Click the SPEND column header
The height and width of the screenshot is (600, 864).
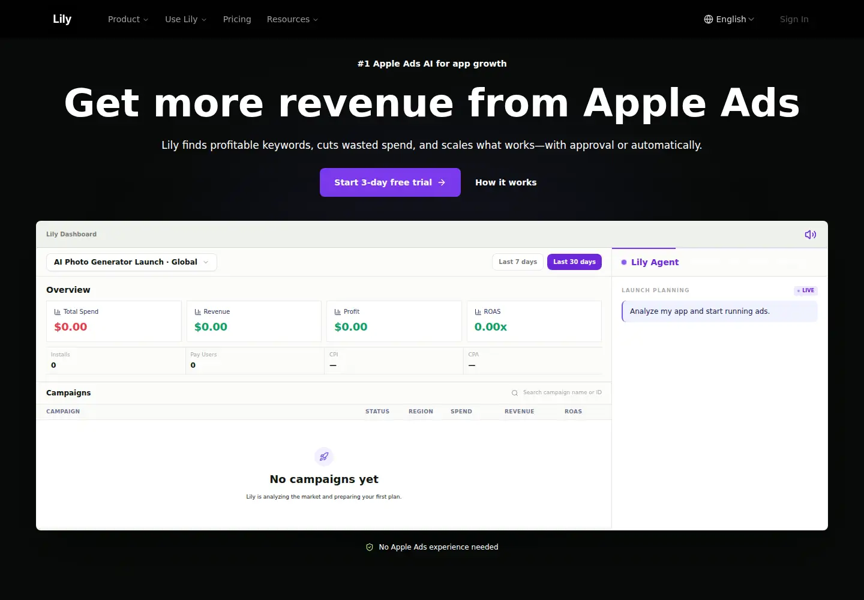point(461,412)
